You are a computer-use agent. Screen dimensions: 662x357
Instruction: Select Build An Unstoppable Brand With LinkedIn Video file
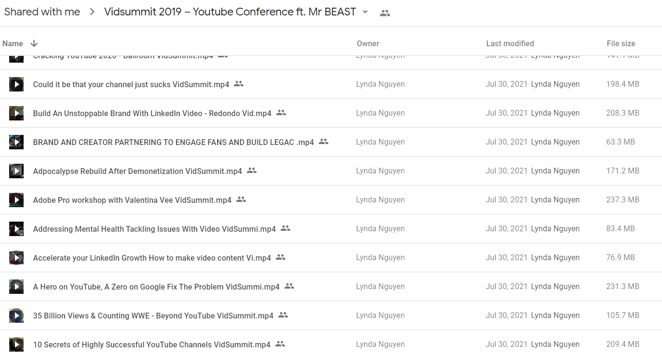(x=152, y=113)
